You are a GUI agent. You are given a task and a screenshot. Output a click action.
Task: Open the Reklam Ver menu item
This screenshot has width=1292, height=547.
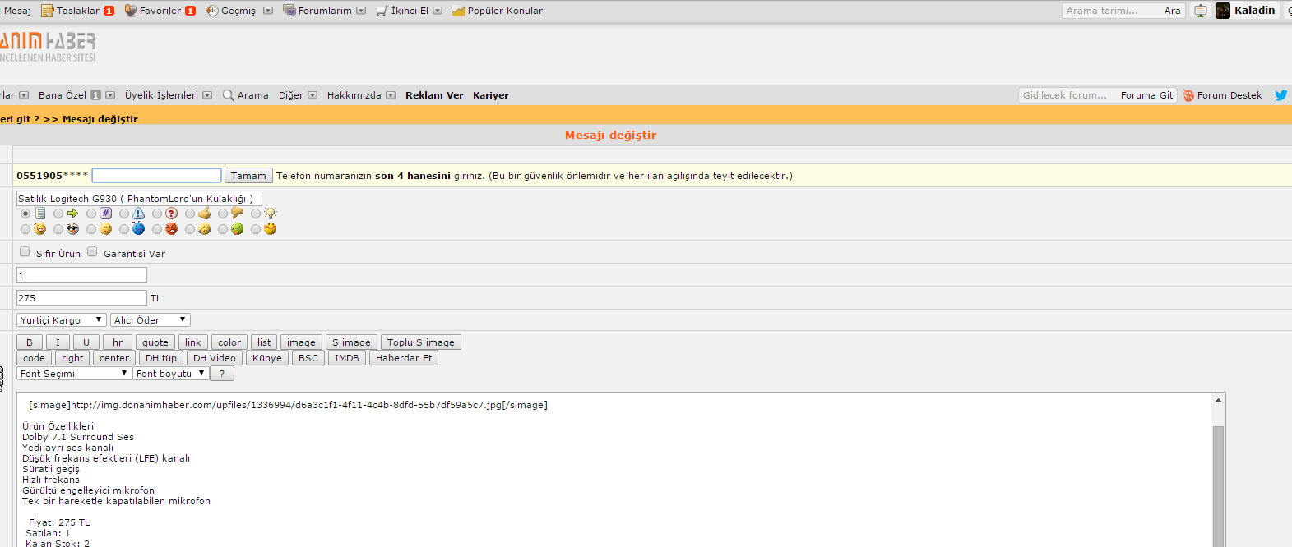434,95
